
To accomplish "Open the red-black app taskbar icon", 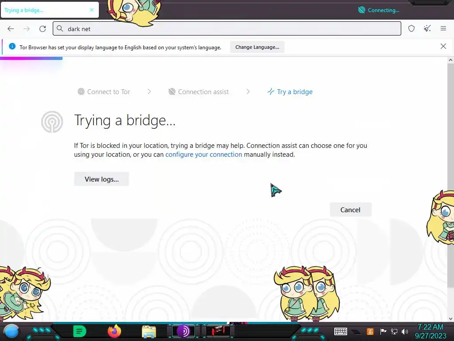I will click(218, 331).
